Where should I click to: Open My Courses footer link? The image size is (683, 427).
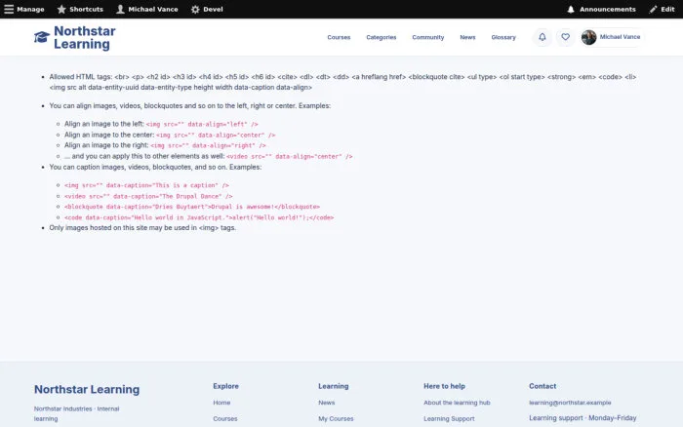point(336,419)
